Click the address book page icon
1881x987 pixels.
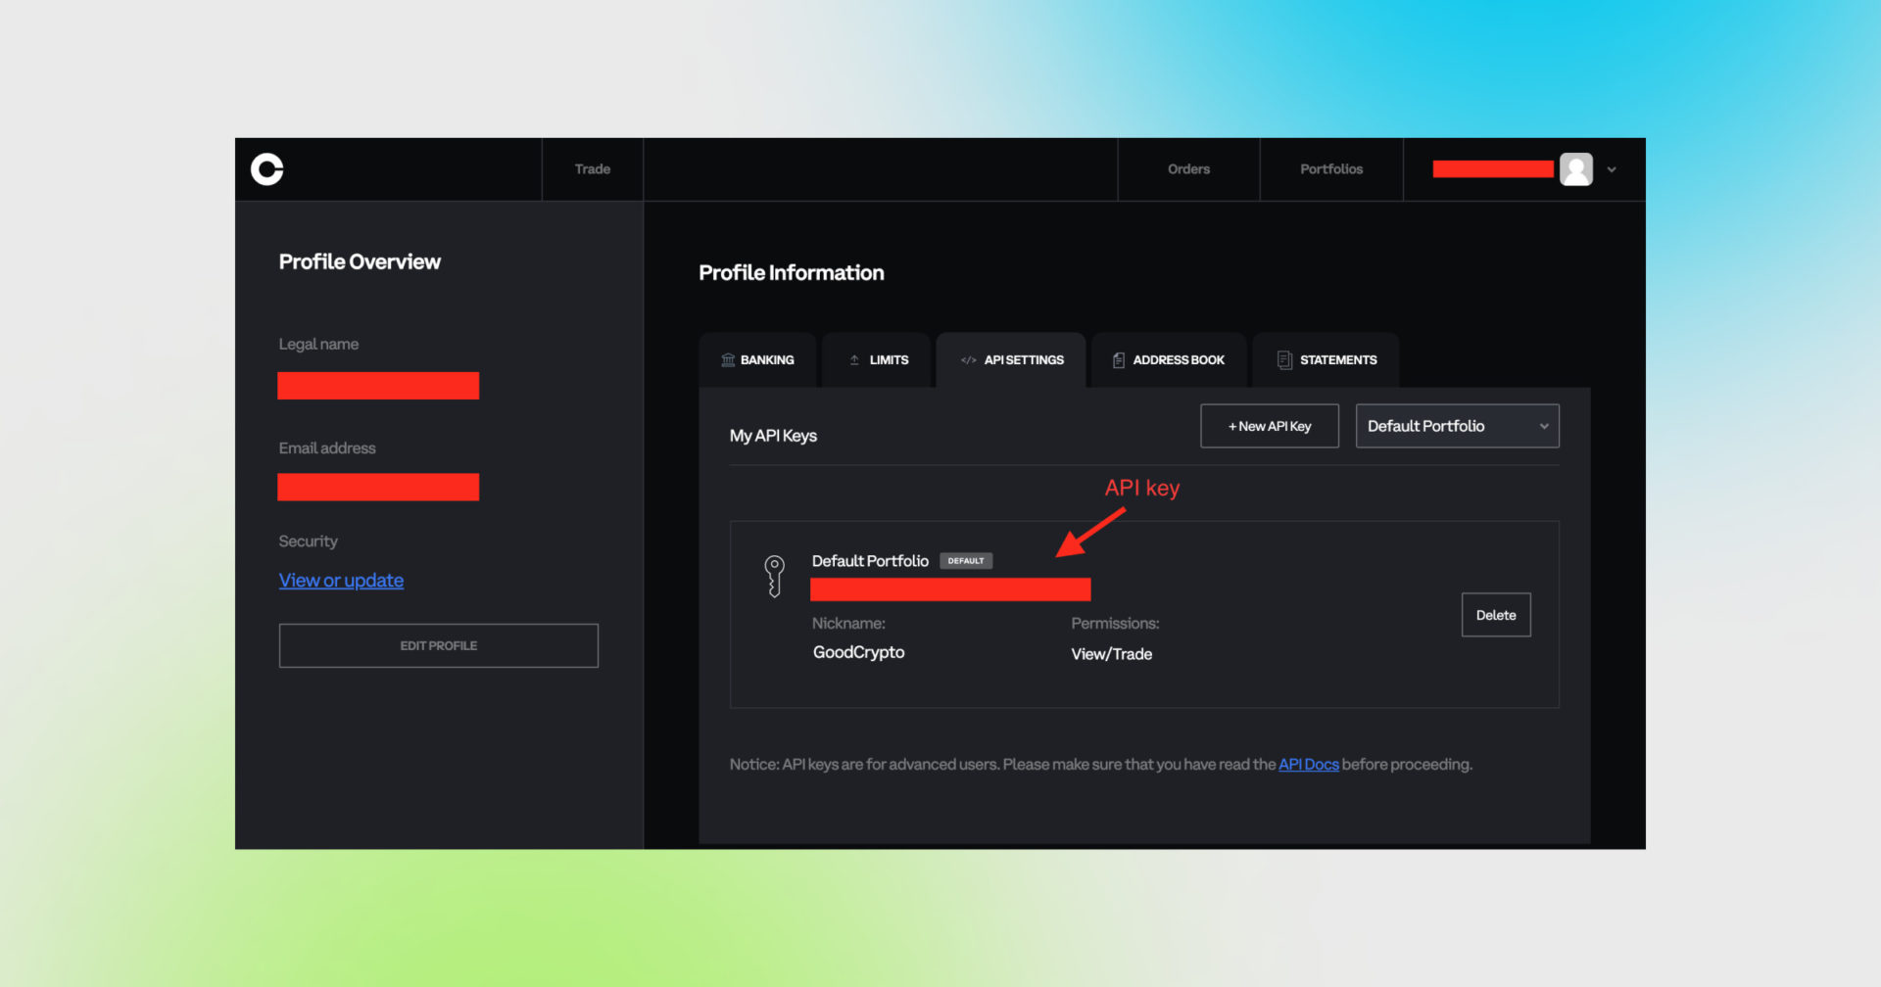[1118, 360]
